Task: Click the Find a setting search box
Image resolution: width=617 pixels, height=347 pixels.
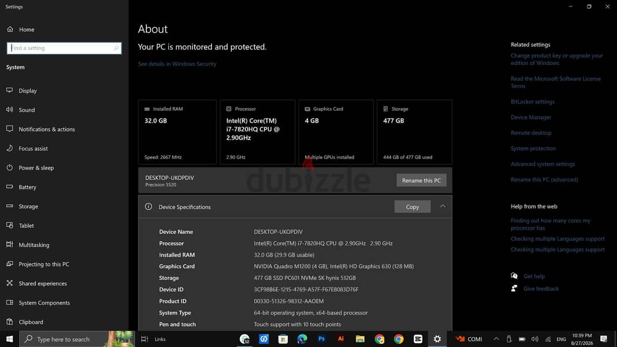Action: coord(64,48)
